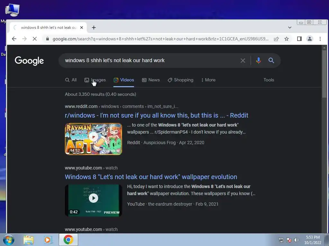This screenshot has height=246, width=329.
Task: Launch Windows Media Player from taskbar
Action: tap(48, 240)
